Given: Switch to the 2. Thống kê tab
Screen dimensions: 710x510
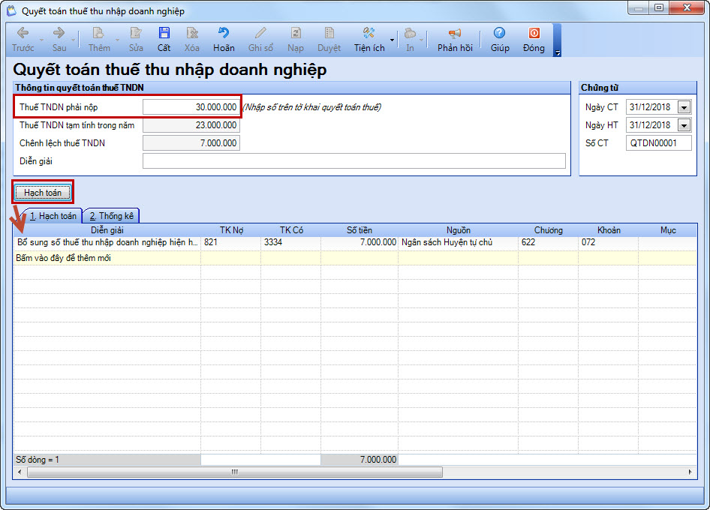Looking at the screenshot, I should coord(112,216).
